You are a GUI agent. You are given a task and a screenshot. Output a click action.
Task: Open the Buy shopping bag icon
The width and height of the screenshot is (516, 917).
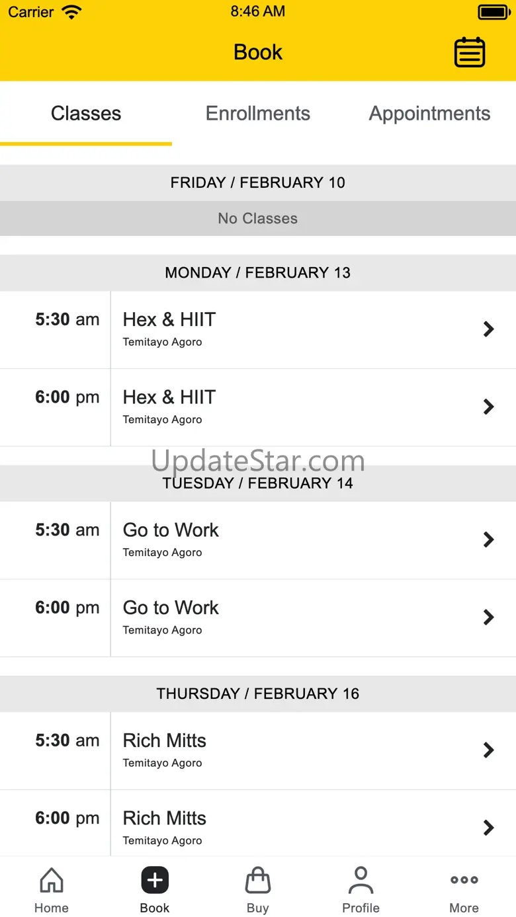pyautogui.click(x=258, y=880)
